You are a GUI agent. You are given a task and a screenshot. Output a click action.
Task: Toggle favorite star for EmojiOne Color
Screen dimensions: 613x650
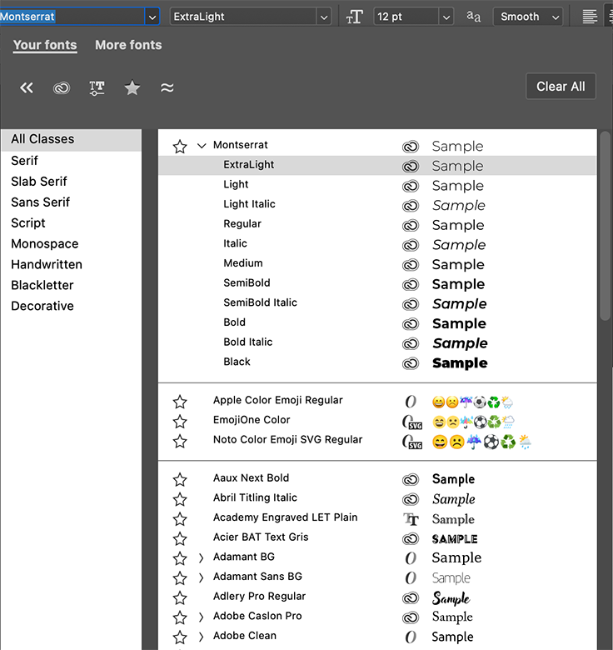tap(180, 421)
